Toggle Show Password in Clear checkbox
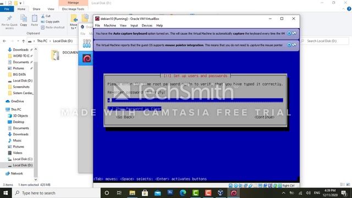Image resolution: width=352 pixels, height=198 pixels. point(111,109)
